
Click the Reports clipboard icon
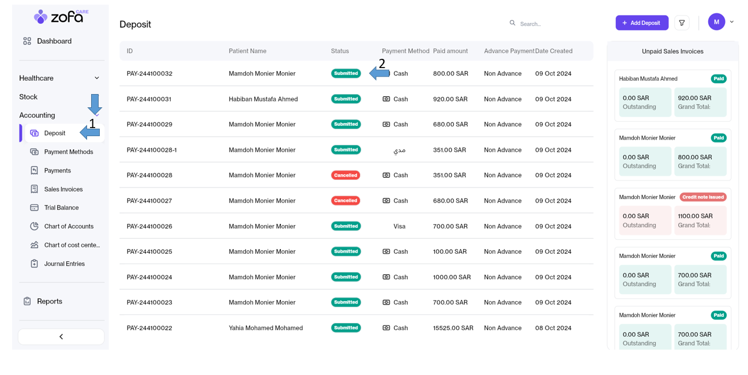pos(27,301)
